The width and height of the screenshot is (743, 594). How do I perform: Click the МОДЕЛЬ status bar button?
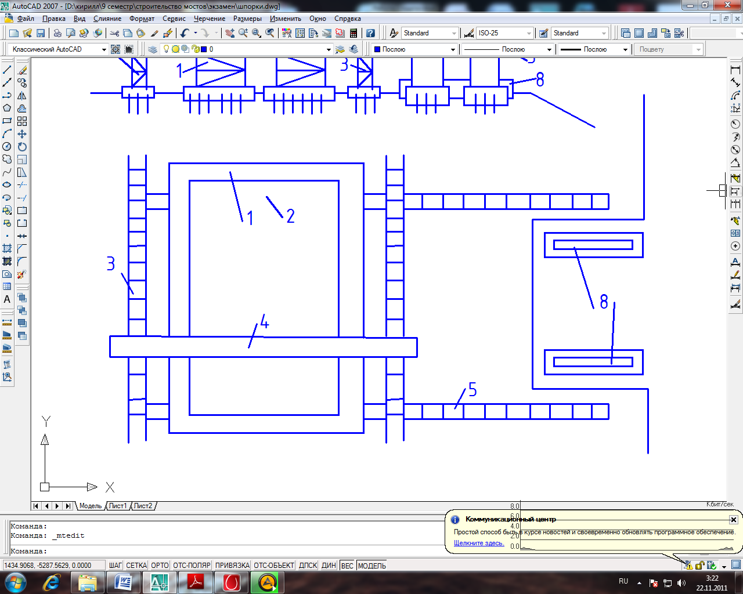[372, 566]
